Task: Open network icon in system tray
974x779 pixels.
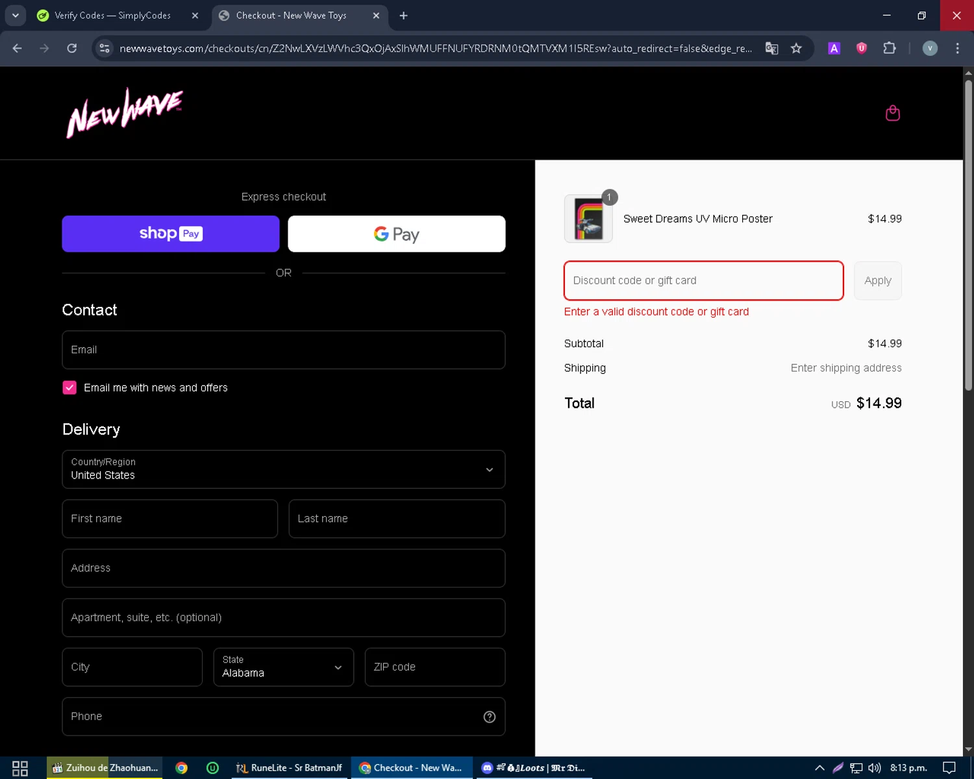Action: tap(856, 768)
